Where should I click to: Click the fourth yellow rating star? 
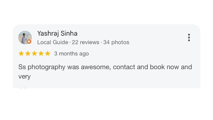tap(41, 54)
